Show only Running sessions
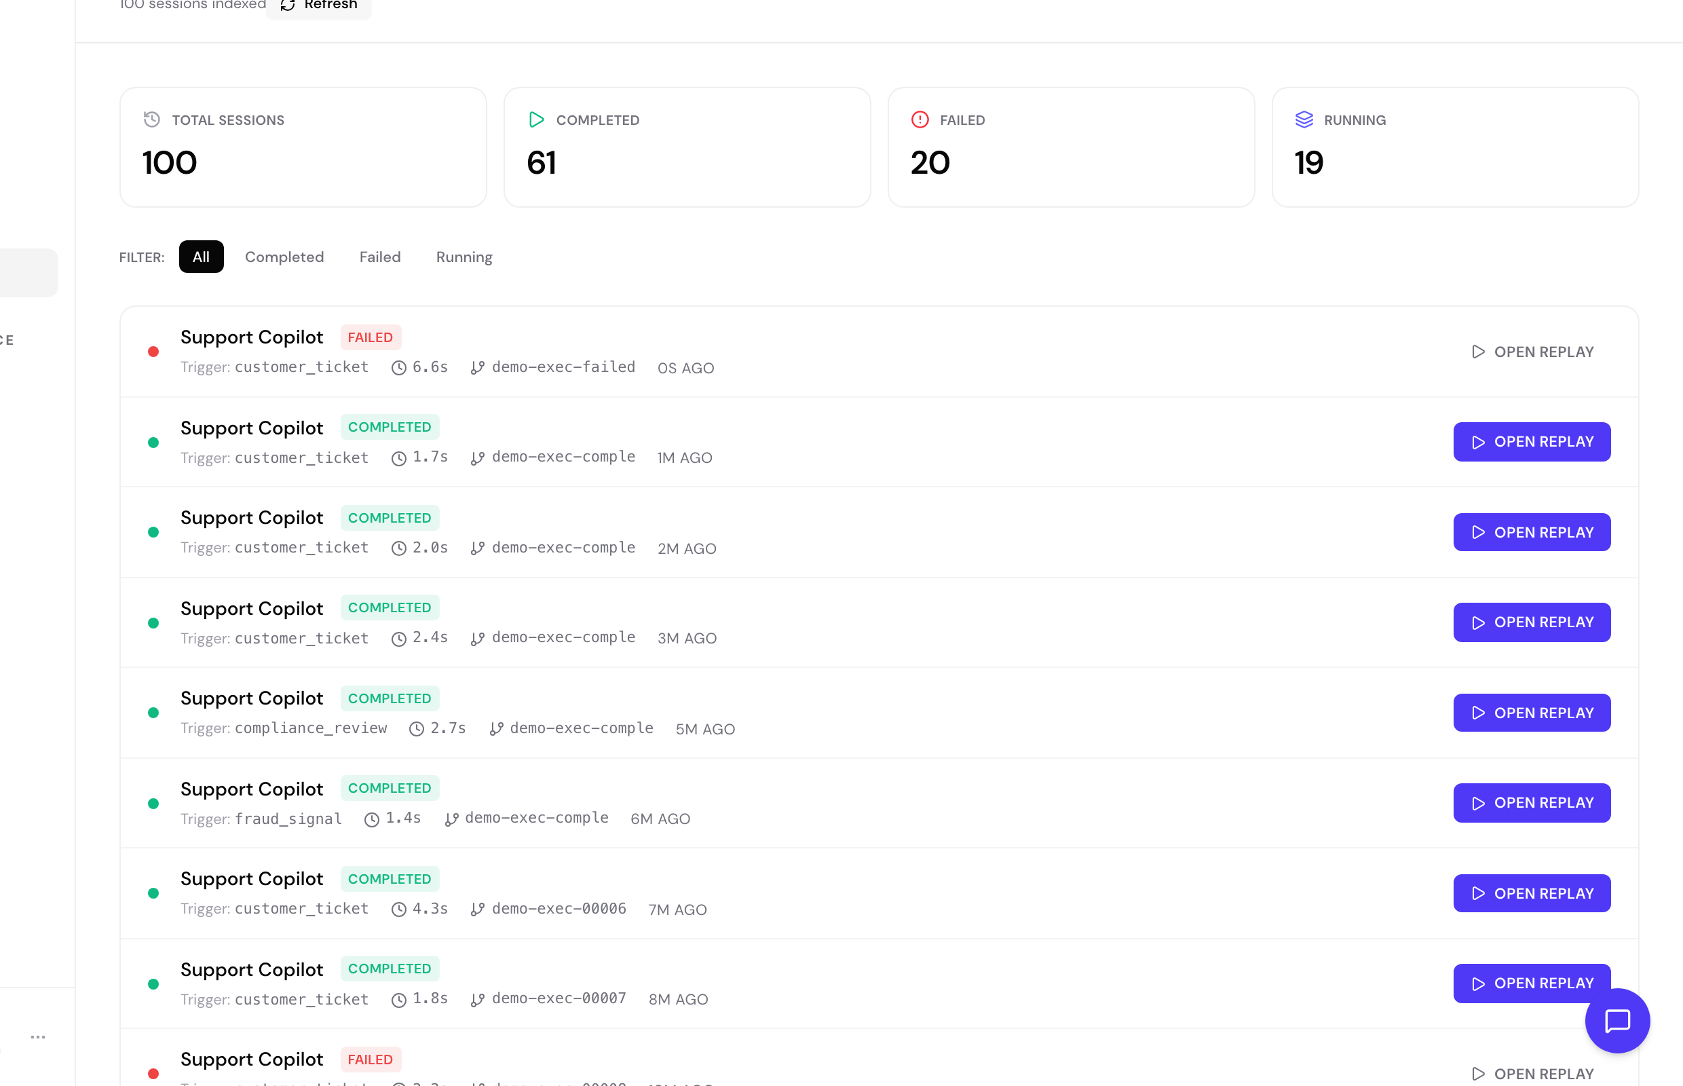This screenshot has height=1086, width=1683. point(464,257)
